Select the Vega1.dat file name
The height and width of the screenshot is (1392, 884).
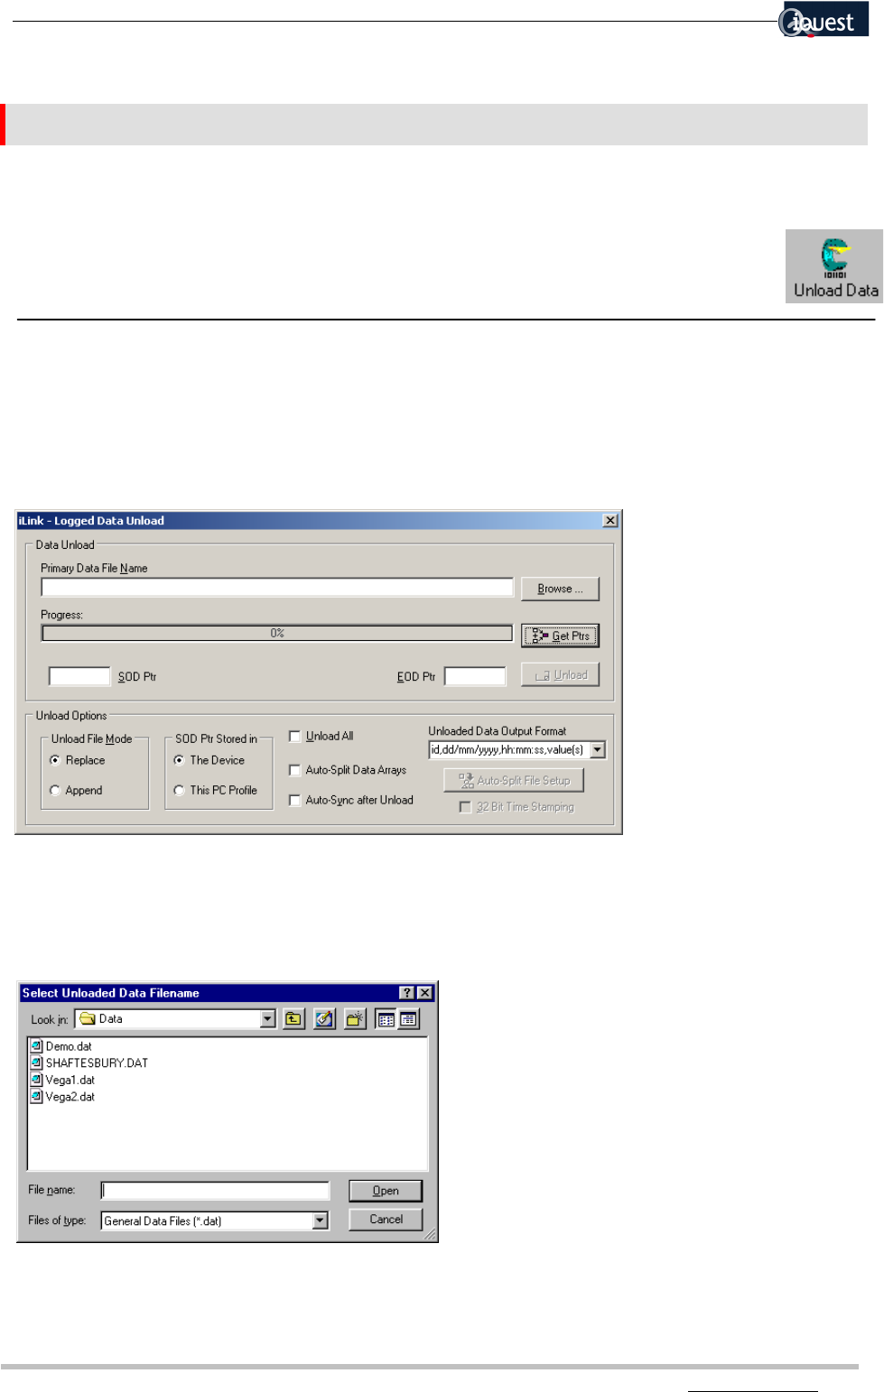(70, 1080)
